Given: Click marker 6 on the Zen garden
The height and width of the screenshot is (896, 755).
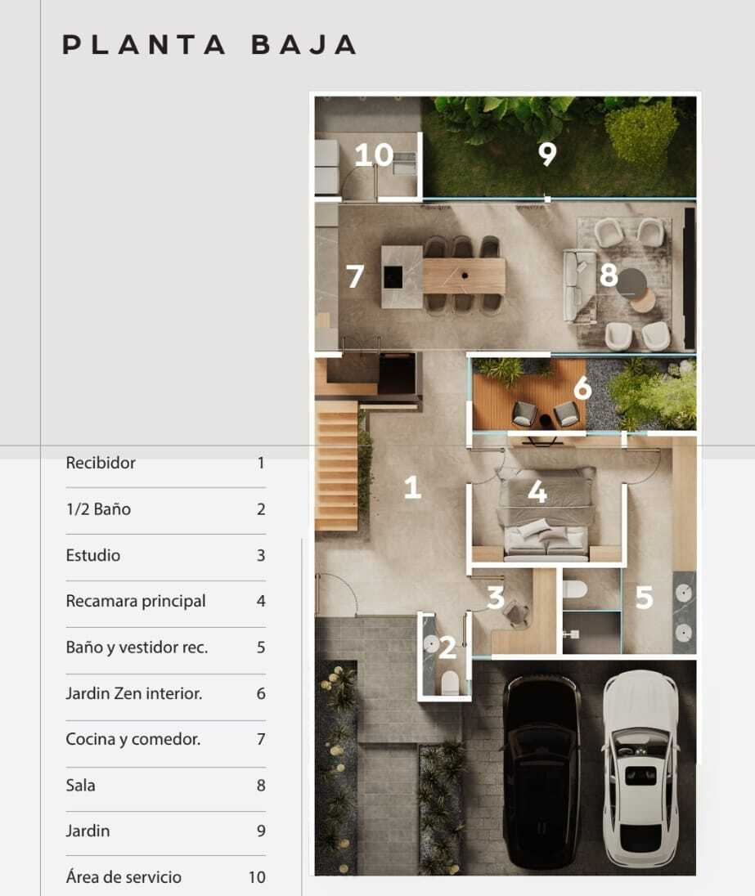Looking at the screenshot, I should click(582, 388).
